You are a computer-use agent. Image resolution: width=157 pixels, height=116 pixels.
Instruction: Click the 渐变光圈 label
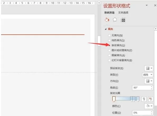[115, 93]
